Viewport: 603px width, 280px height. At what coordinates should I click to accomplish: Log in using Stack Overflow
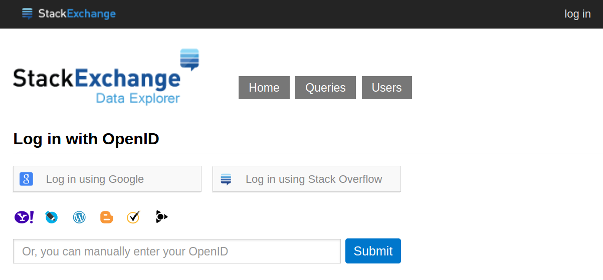tap(307, 179)
